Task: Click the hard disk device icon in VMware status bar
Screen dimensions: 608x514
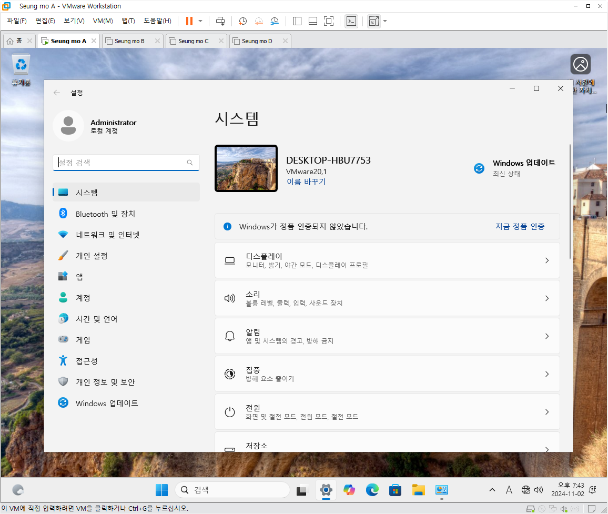Action: tap(530, 509)
